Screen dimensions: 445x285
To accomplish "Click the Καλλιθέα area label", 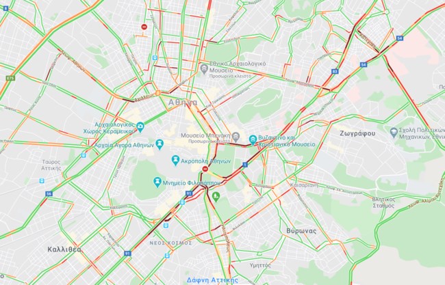I will [x=64, y=249].
